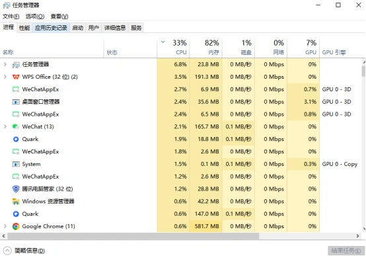This screenshot has width=366, height=256.
Task: Click the 任务管理器 process row icon
Action: (16, 65)
